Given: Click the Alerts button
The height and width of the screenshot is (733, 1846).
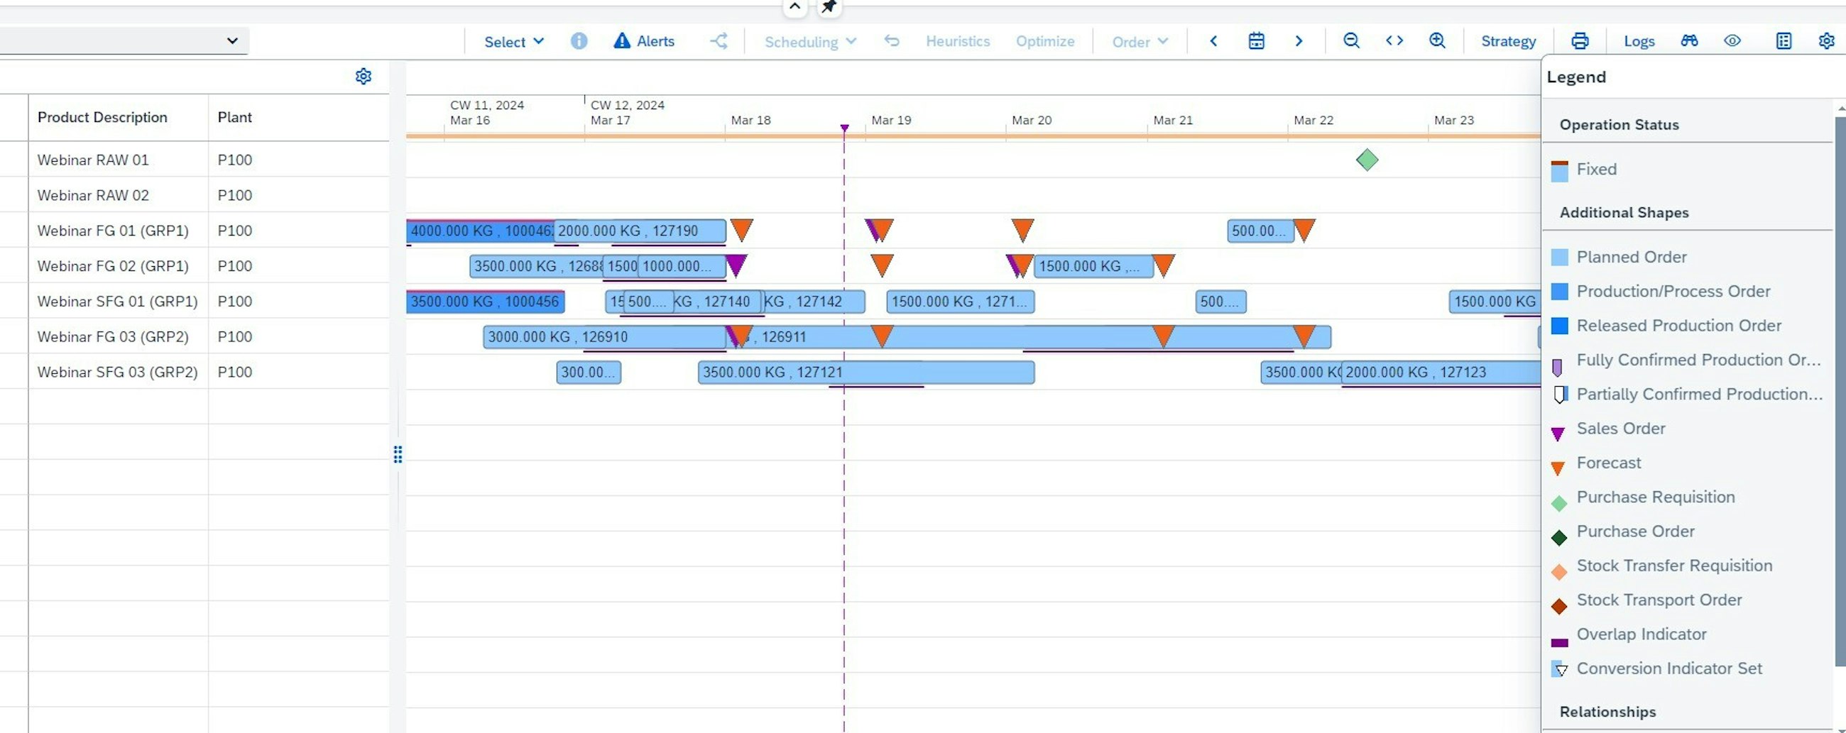Looking at the screenshot, I should pos(643,41).
